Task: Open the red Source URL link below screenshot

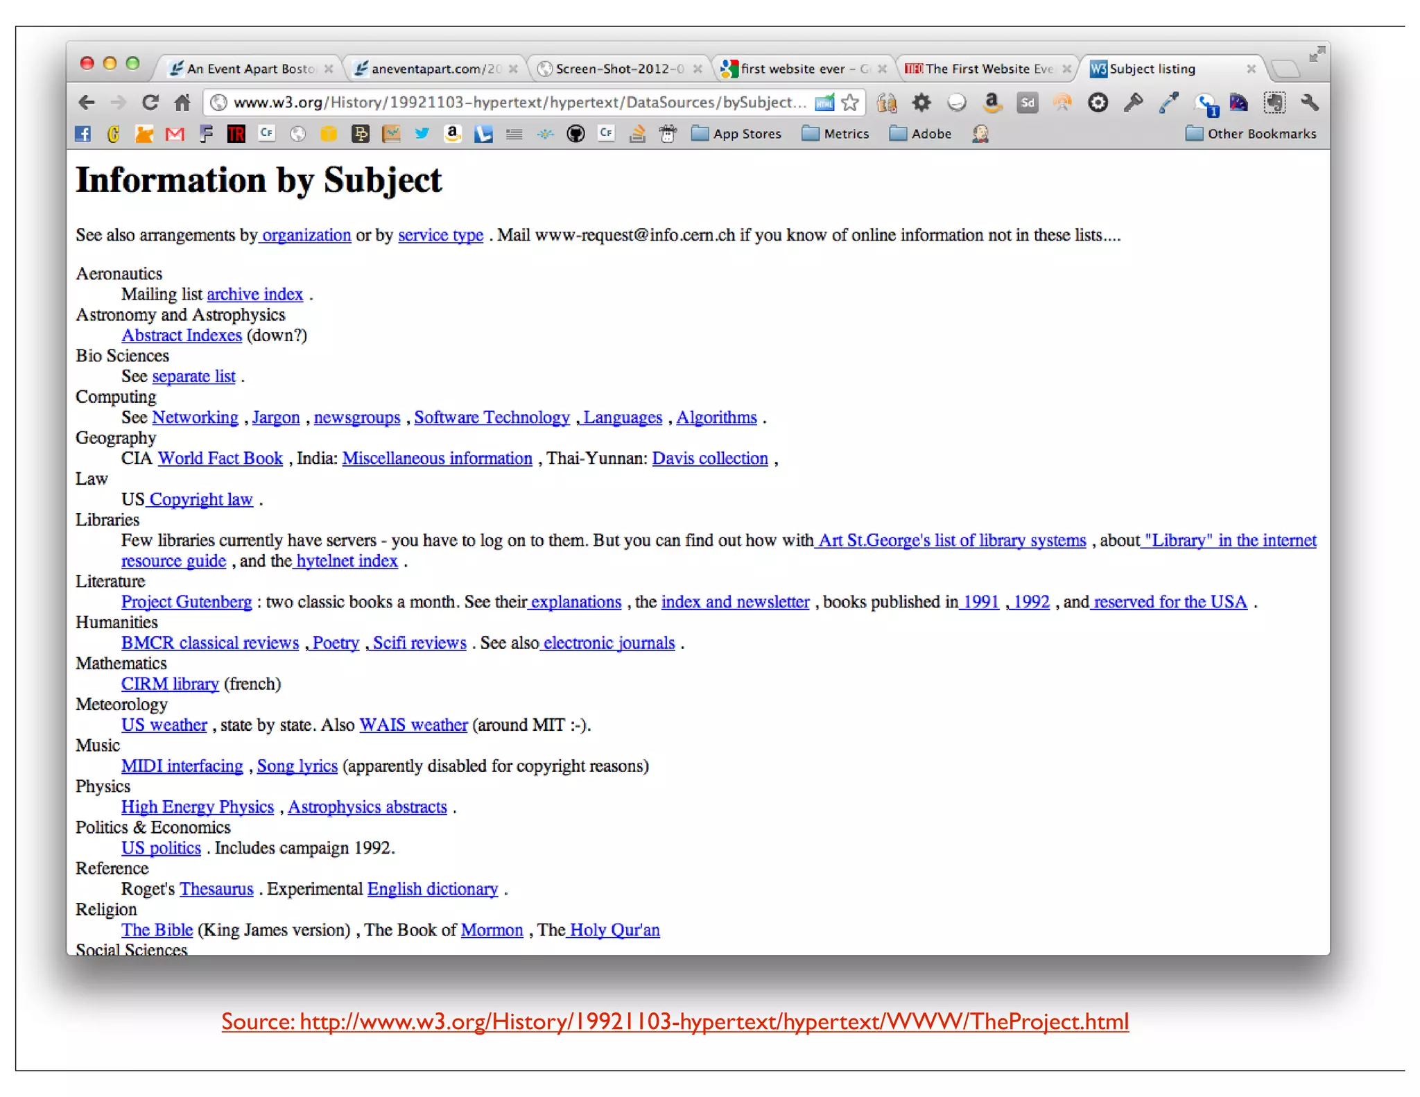Action: coord(675,1021)
